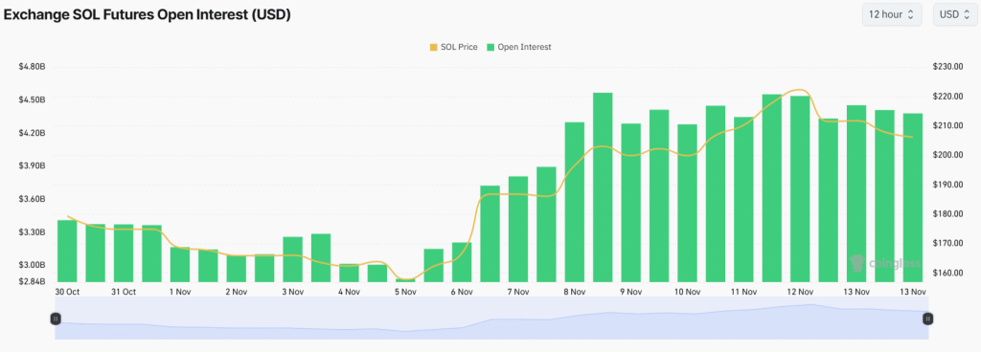Select the Open Interest bar above 9 Nov
Image resolution: width=981 pixels, height=352 pixels.
[630, 202]
